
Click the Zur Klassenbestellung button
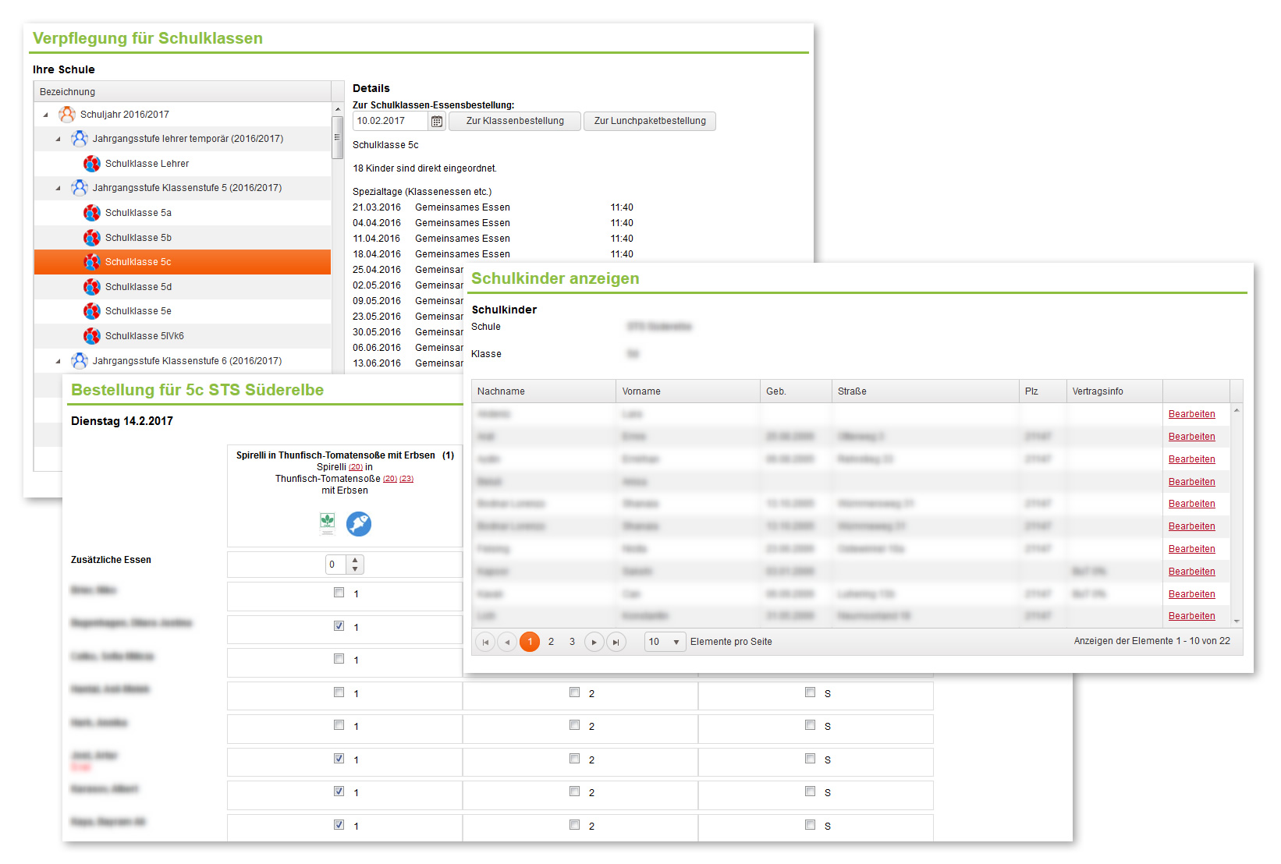coord(515,121)
